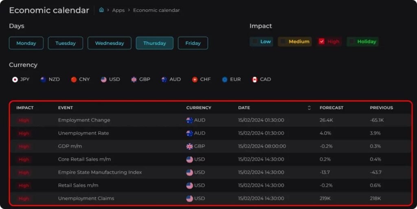Click US flag in Core Retail Sales row
This screenshot has width=417, height=209.
click(189, 159)
